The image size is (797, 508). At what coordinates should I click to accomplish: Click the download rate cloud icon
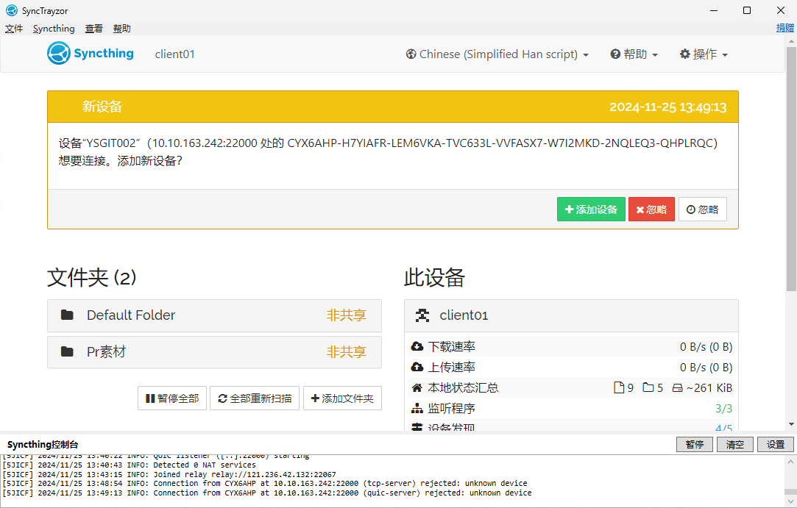pyautogui.click(x=417, y=346)
